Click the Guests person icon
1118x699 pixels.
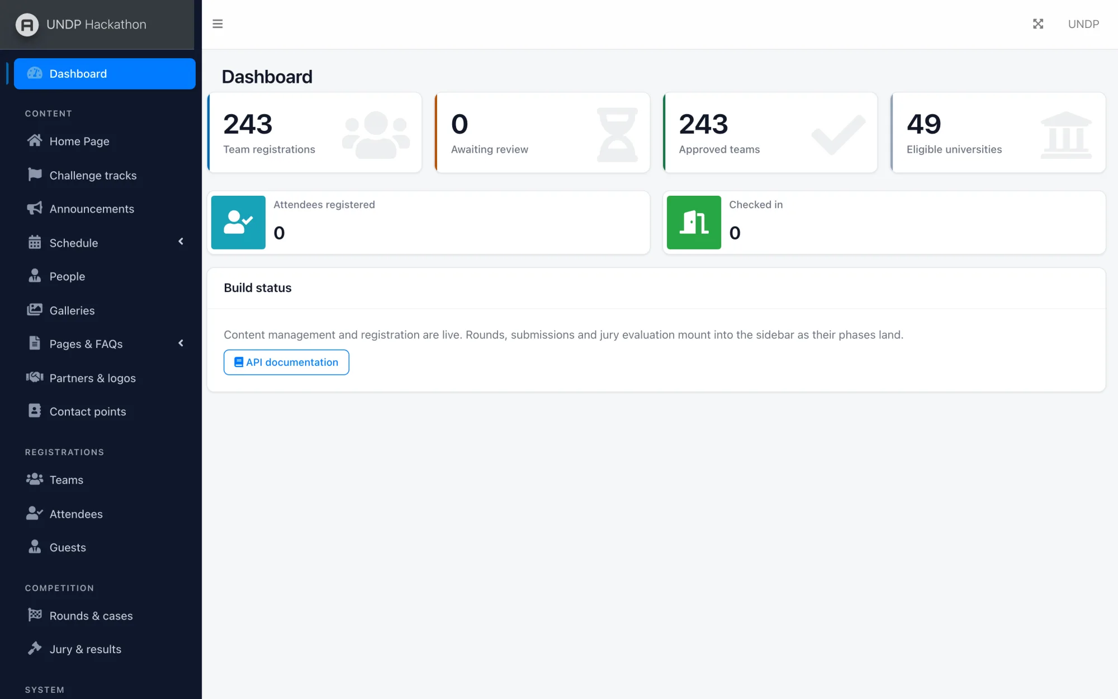pyautogui.click(x=35, y=547)
